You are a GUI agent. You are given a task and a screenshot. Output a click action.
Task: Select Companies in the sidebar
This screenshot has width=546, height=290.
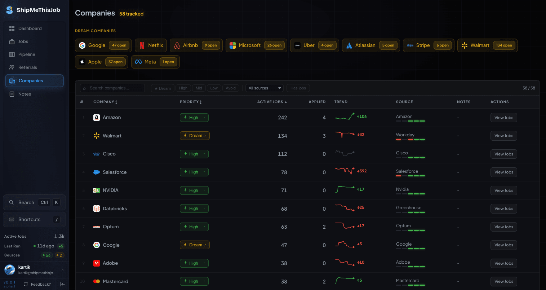[x=34, y=81]
